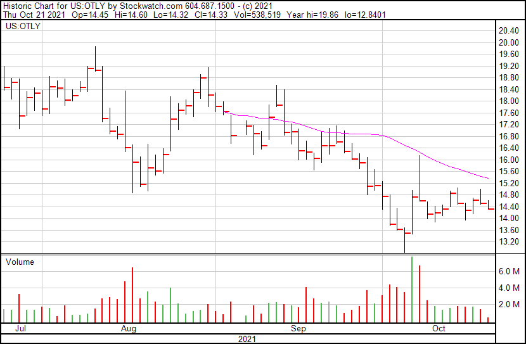This screenshot has height=344, width=526.
Task: Select the 14.40 price axis label
Action: 508,207
